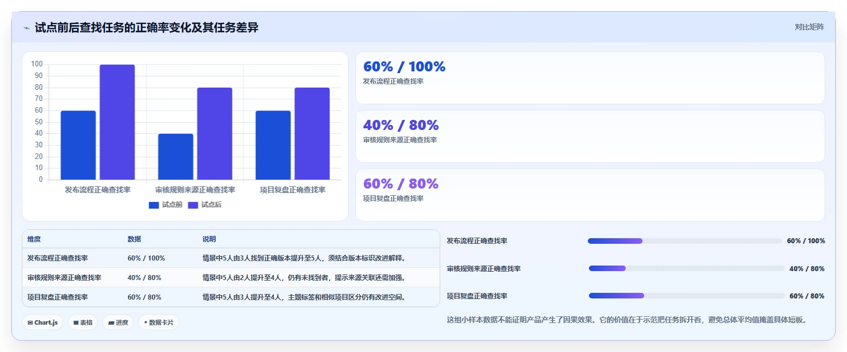Click the 对比矩阵 label in the header
The height and width of the screenshot is (352, 847).
tap(809, 27)
